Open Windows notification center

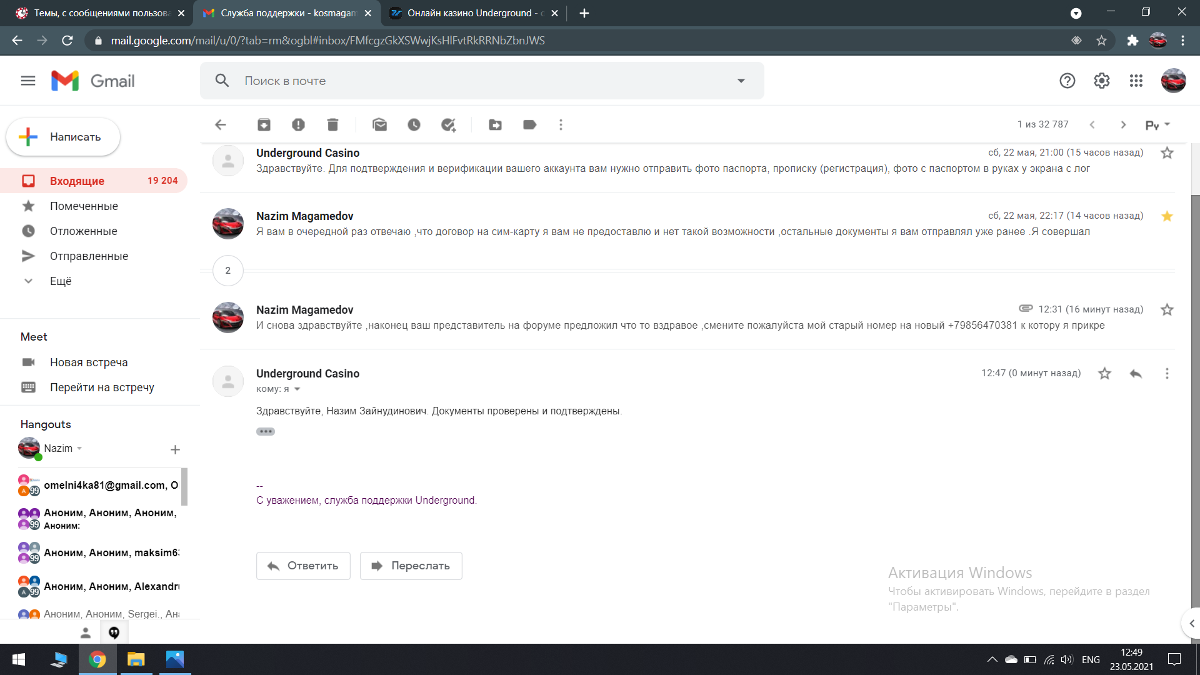(1174, 659)
